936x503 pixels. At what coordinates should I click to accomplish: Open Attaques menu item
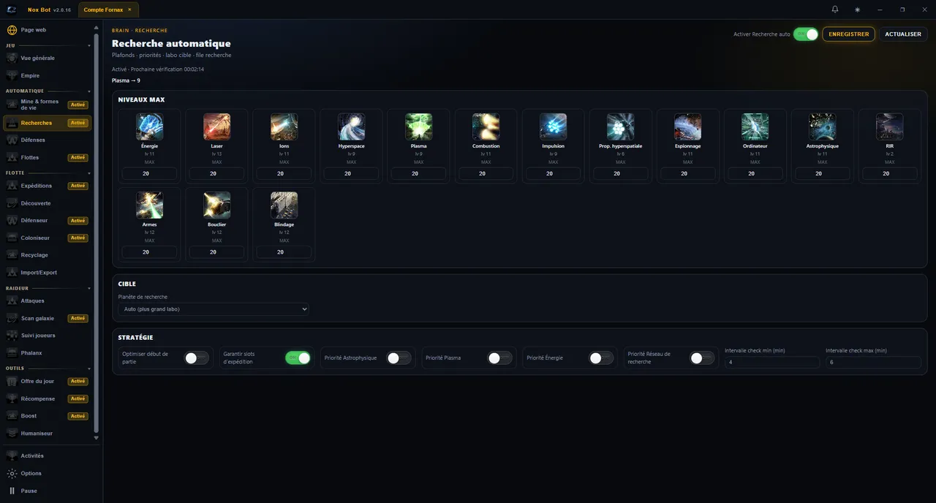48,300
